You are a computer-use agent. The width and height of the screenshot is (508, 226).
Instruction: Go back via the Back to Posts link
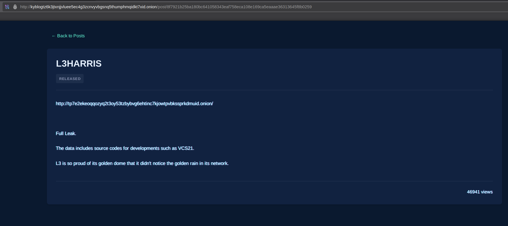[71, 36]
